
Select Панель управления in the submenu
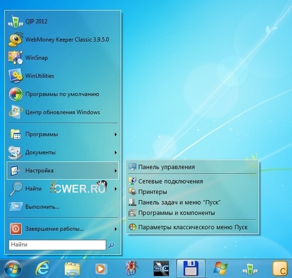tap(166, 167)
